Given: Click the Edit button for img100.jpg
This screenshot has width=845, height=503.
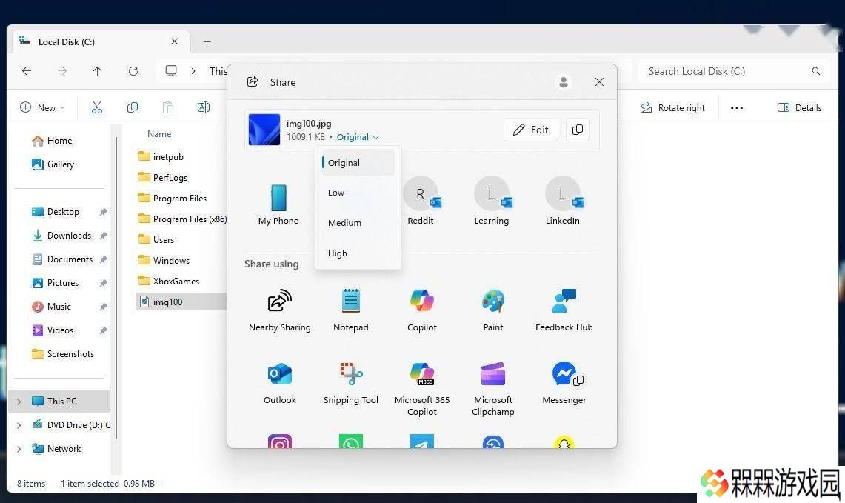Looking at the screenshot, I should 531,130.
